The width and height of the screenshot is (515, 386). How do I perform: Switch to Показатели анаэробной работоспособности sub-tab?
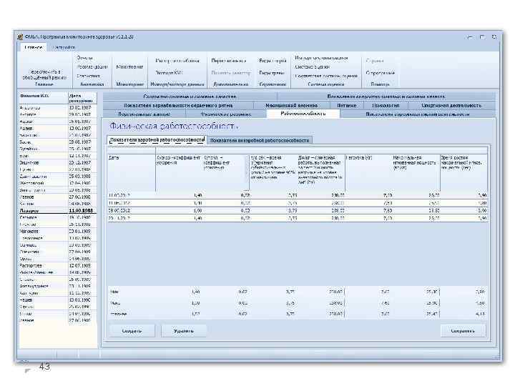point(260,141)
